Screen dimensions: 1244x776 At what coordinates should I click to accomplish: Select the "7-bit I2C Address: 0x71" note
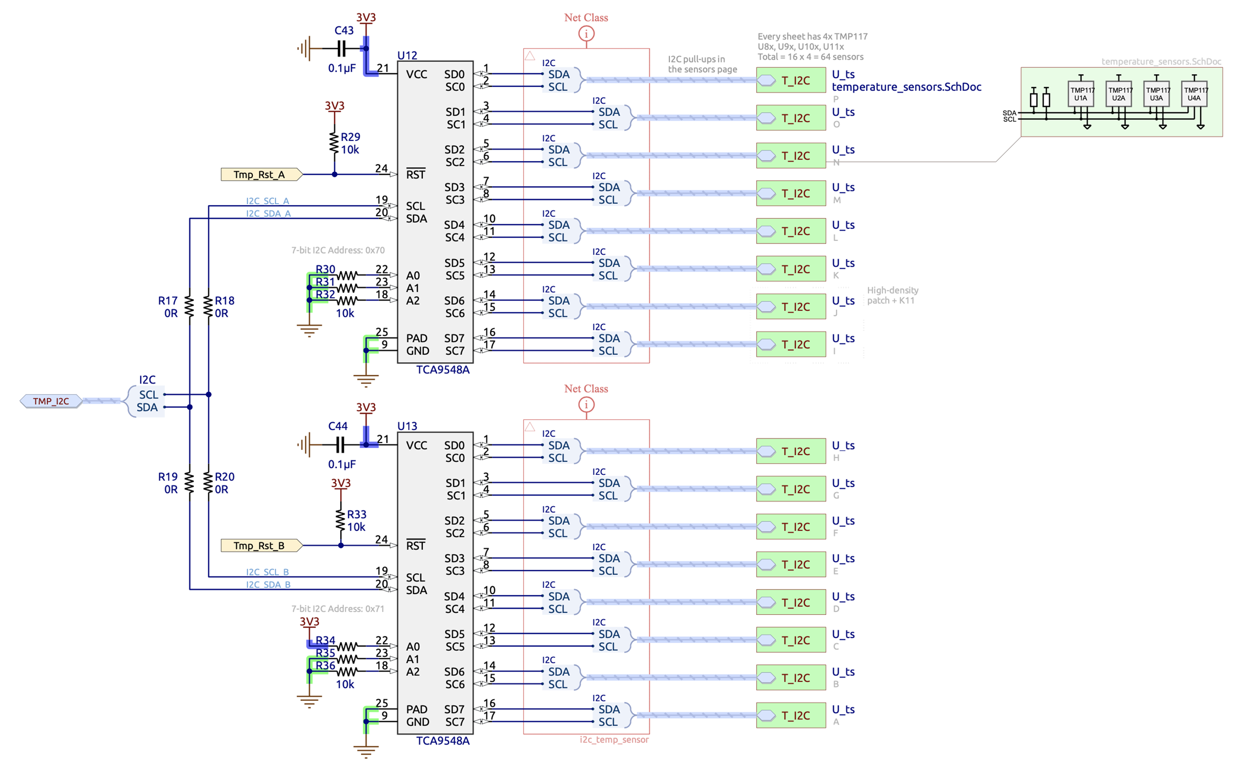coord(338,609)
